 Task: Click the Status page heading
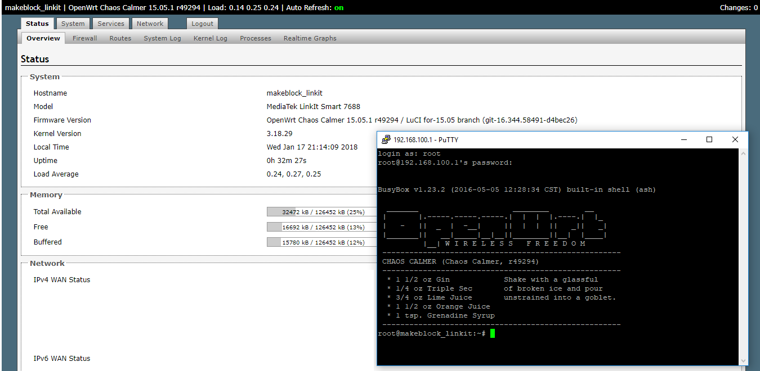click(35, 59)
